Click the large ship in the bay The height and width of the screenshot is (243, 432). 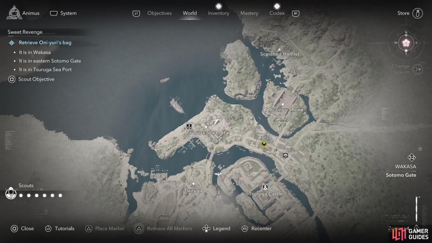coord(177,105)
